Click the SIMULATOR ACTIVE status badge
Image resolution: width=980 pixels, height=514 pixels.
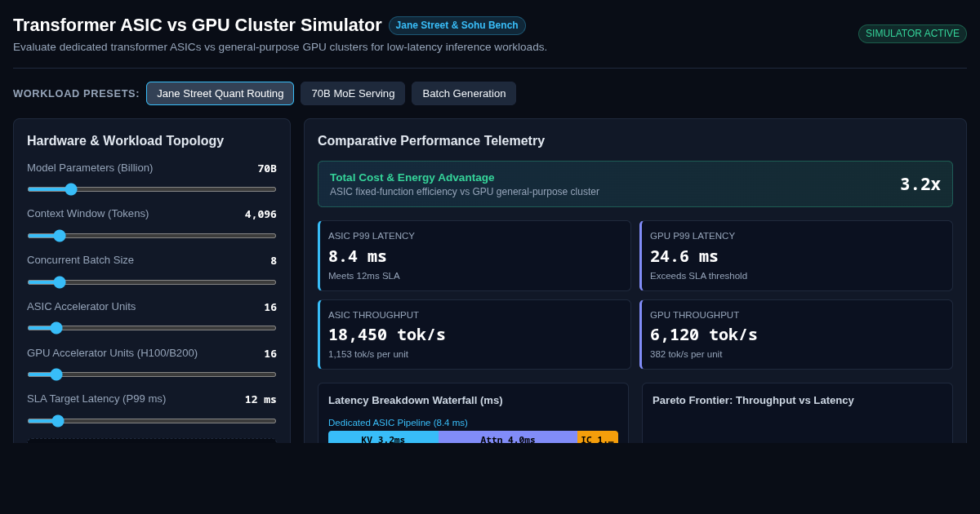point(912,33)
